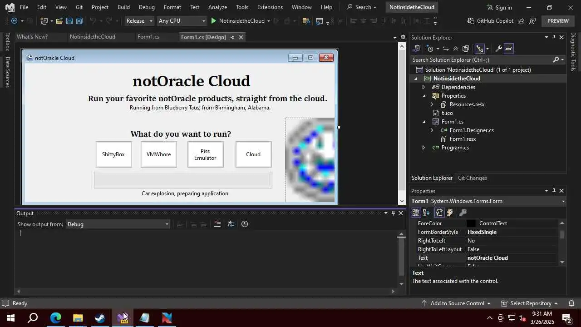Click Add to Source Control in status bar
This screenshot has width=581, height=327.
[x=456, y=303]
